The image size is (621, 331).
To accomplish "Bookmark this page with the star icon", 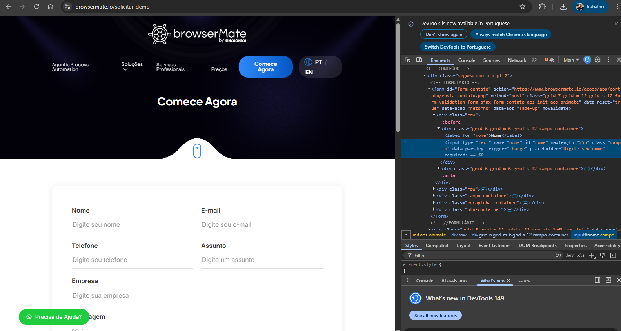I will tap(523, 7).
